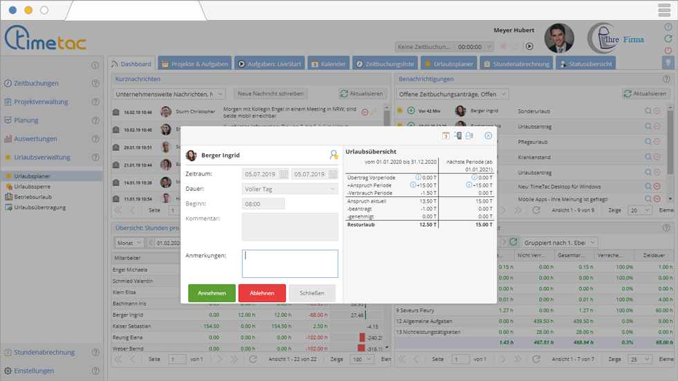Click the mobile device icon in dialog header
The height and width of the screenshot is (381, 678).
coord(457,136)
